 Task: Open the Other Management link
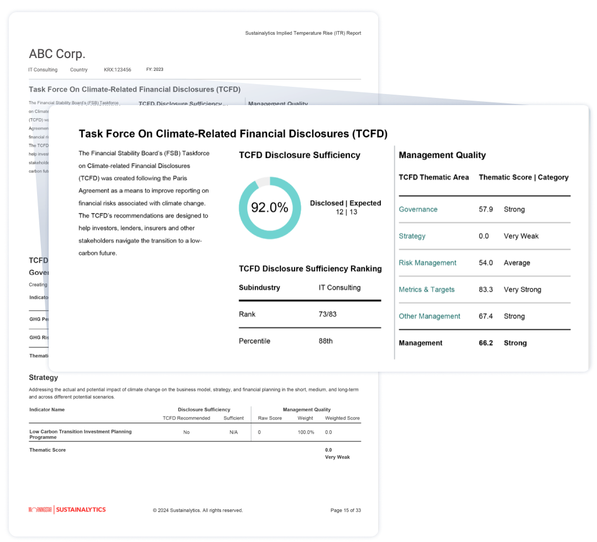429,316
